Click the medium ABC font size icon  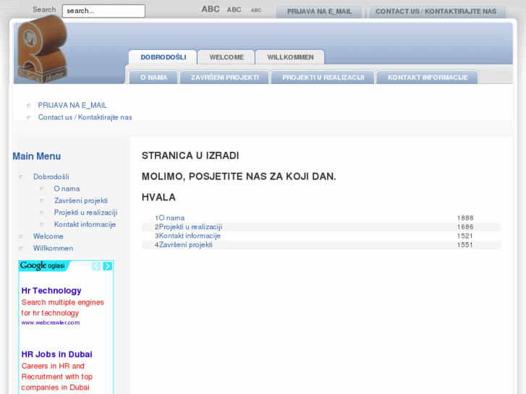[234, 10]
